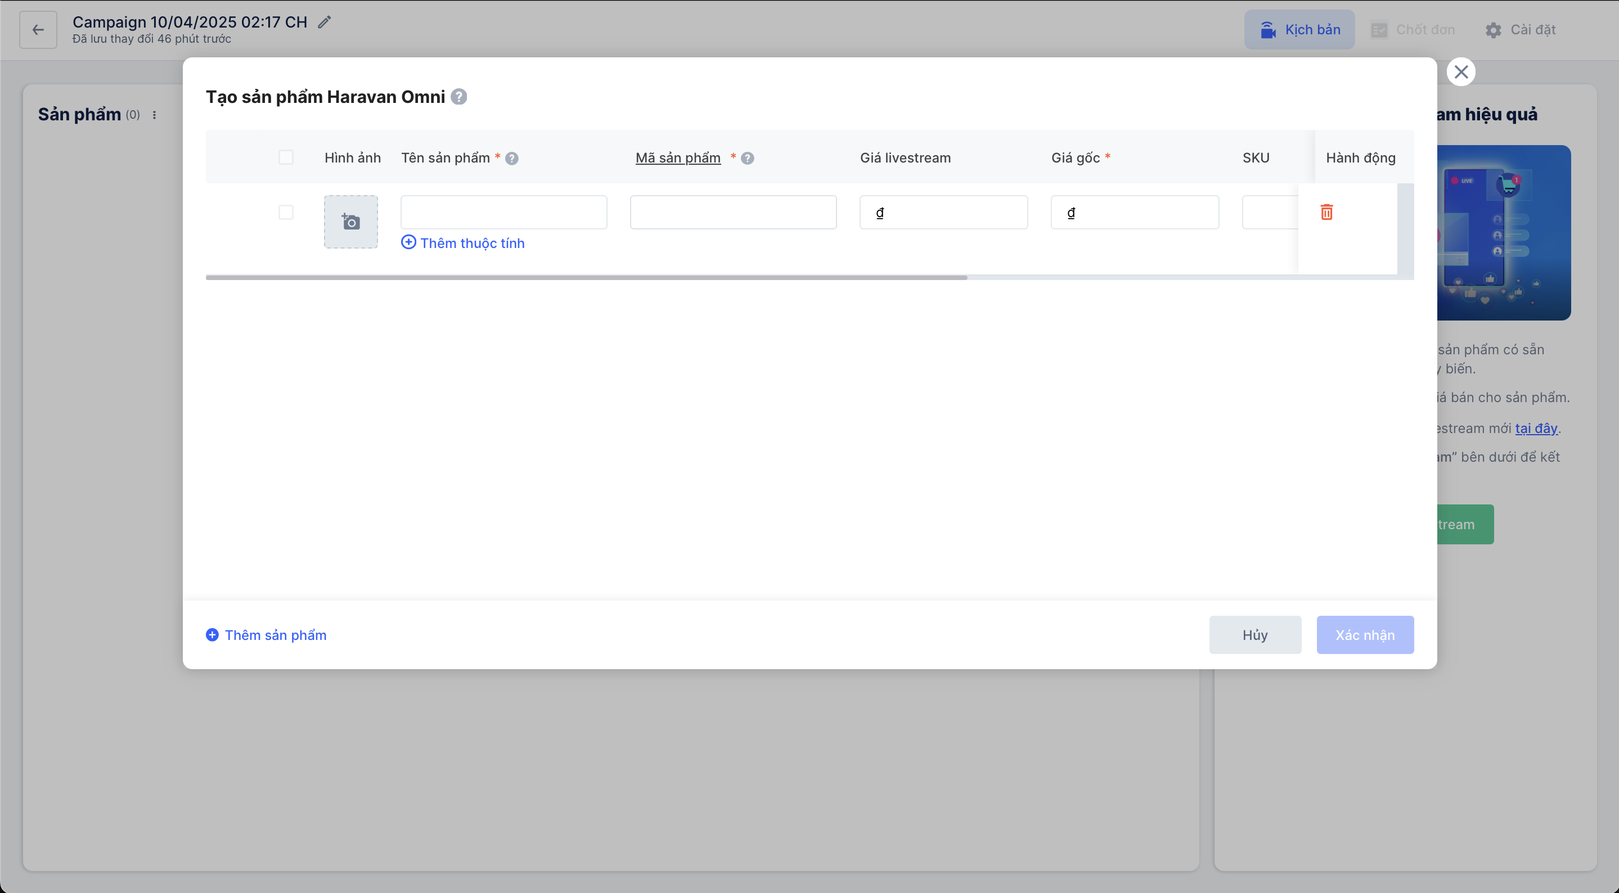Click the camera add-image icon
Viewport: 1619px width, 893px height.
[350, 222]
